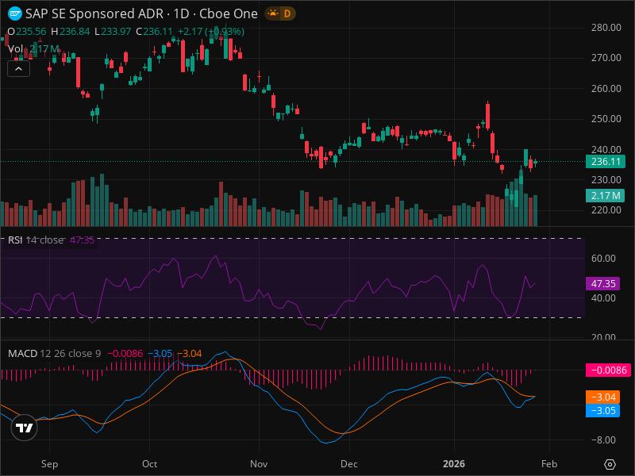This screenshot has width=635, height=476.
Task: Click the SAP SE Sponsored ADR title
Action: [x=94, y=13]
